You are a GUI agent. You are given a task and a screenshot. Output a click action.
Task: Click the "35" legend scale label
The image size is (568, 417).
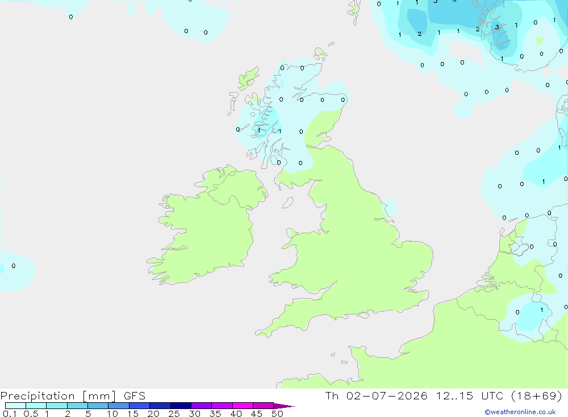pyautogui.click(x=215, y=414)
